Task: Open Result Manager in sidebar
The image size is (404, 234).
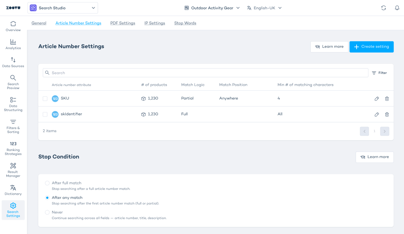Action: coord(13,170)
